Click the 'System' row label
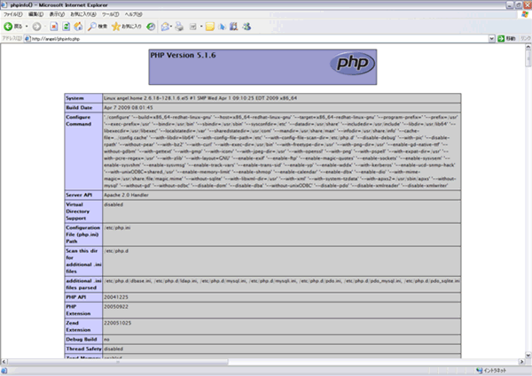 pos(74,98)
